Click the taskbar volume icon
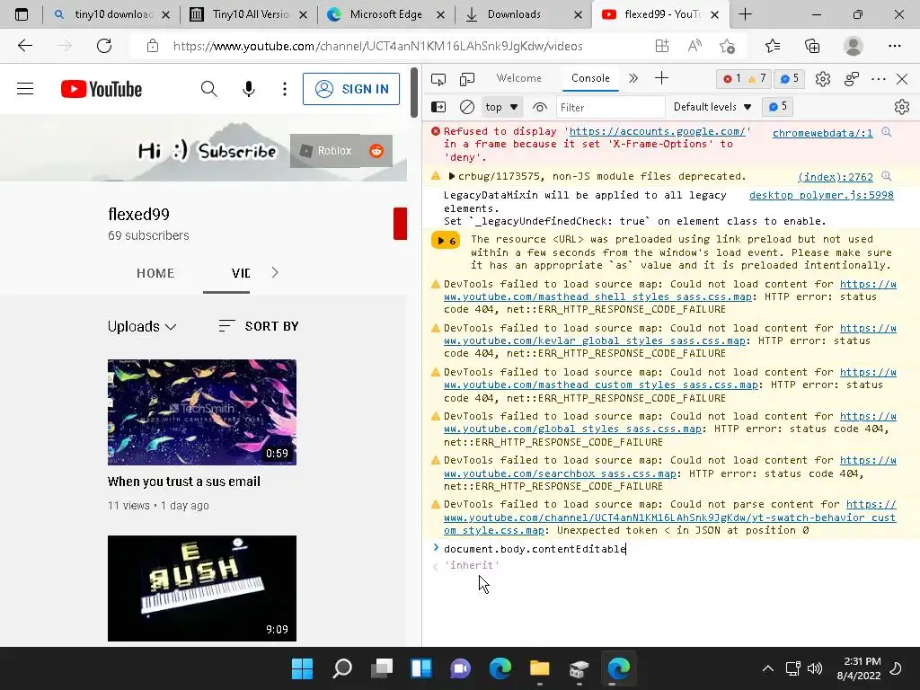Viewport: 920px width, 690px height. (x=814, y=668)
